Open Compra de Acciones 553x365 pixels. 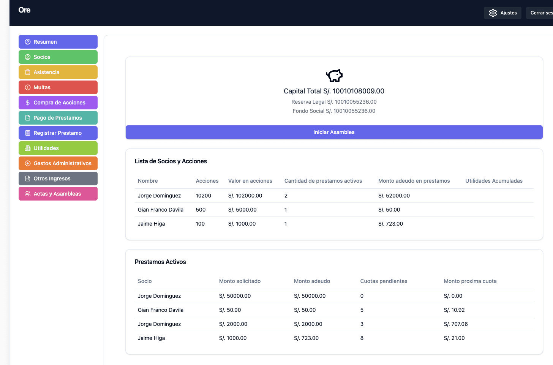click(x=58, y=103)
